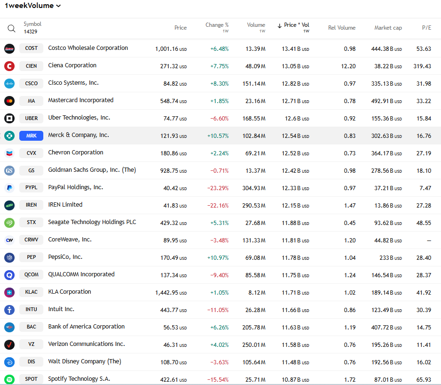Sort by the Symbol column header
Image resolution: width=441 pixels, height=385 pixels.
pos(32,24)
